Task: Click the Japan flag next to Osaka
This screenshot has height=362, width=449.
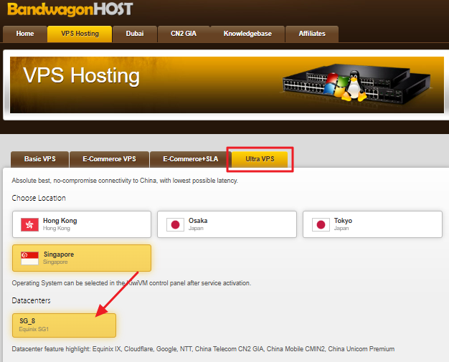Action: (x=175, y=224)
